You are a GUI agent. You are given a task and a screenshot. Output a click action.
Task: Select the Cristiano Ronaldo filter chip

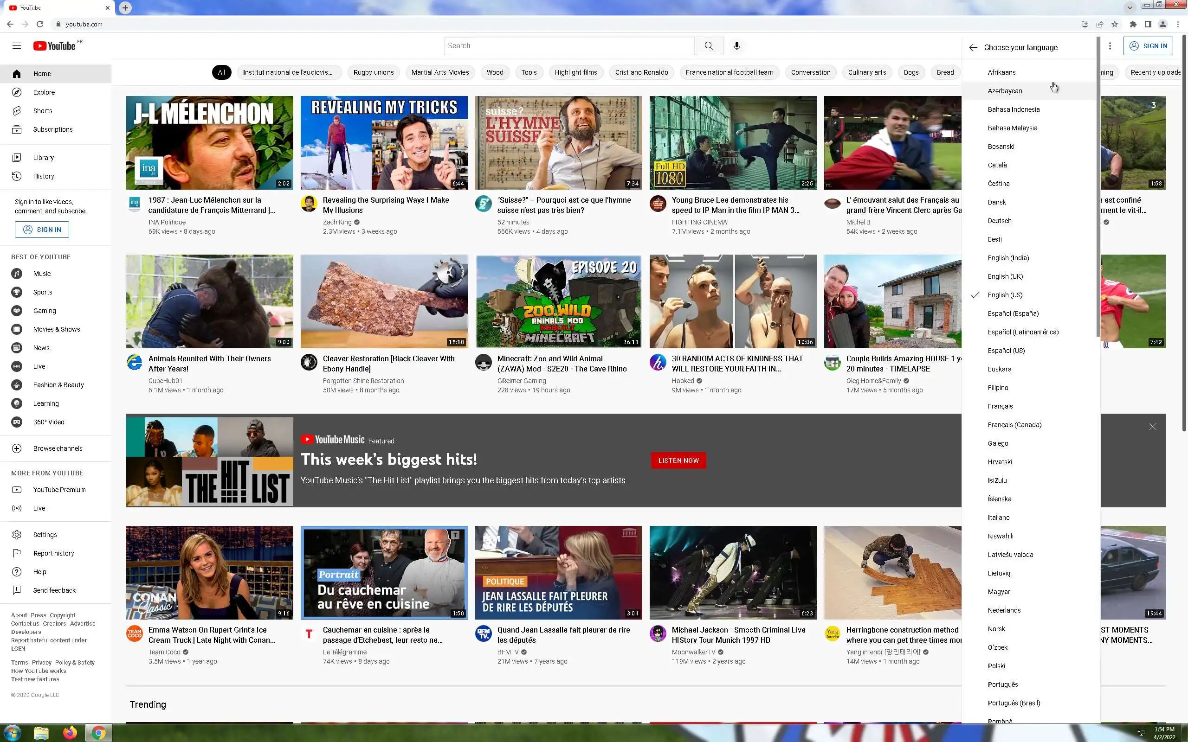pos(641,72)
